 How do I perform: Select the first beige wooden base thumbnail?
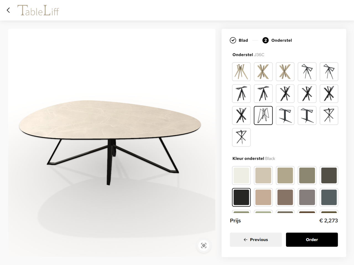pyautogui.click(x=241, y=72)
